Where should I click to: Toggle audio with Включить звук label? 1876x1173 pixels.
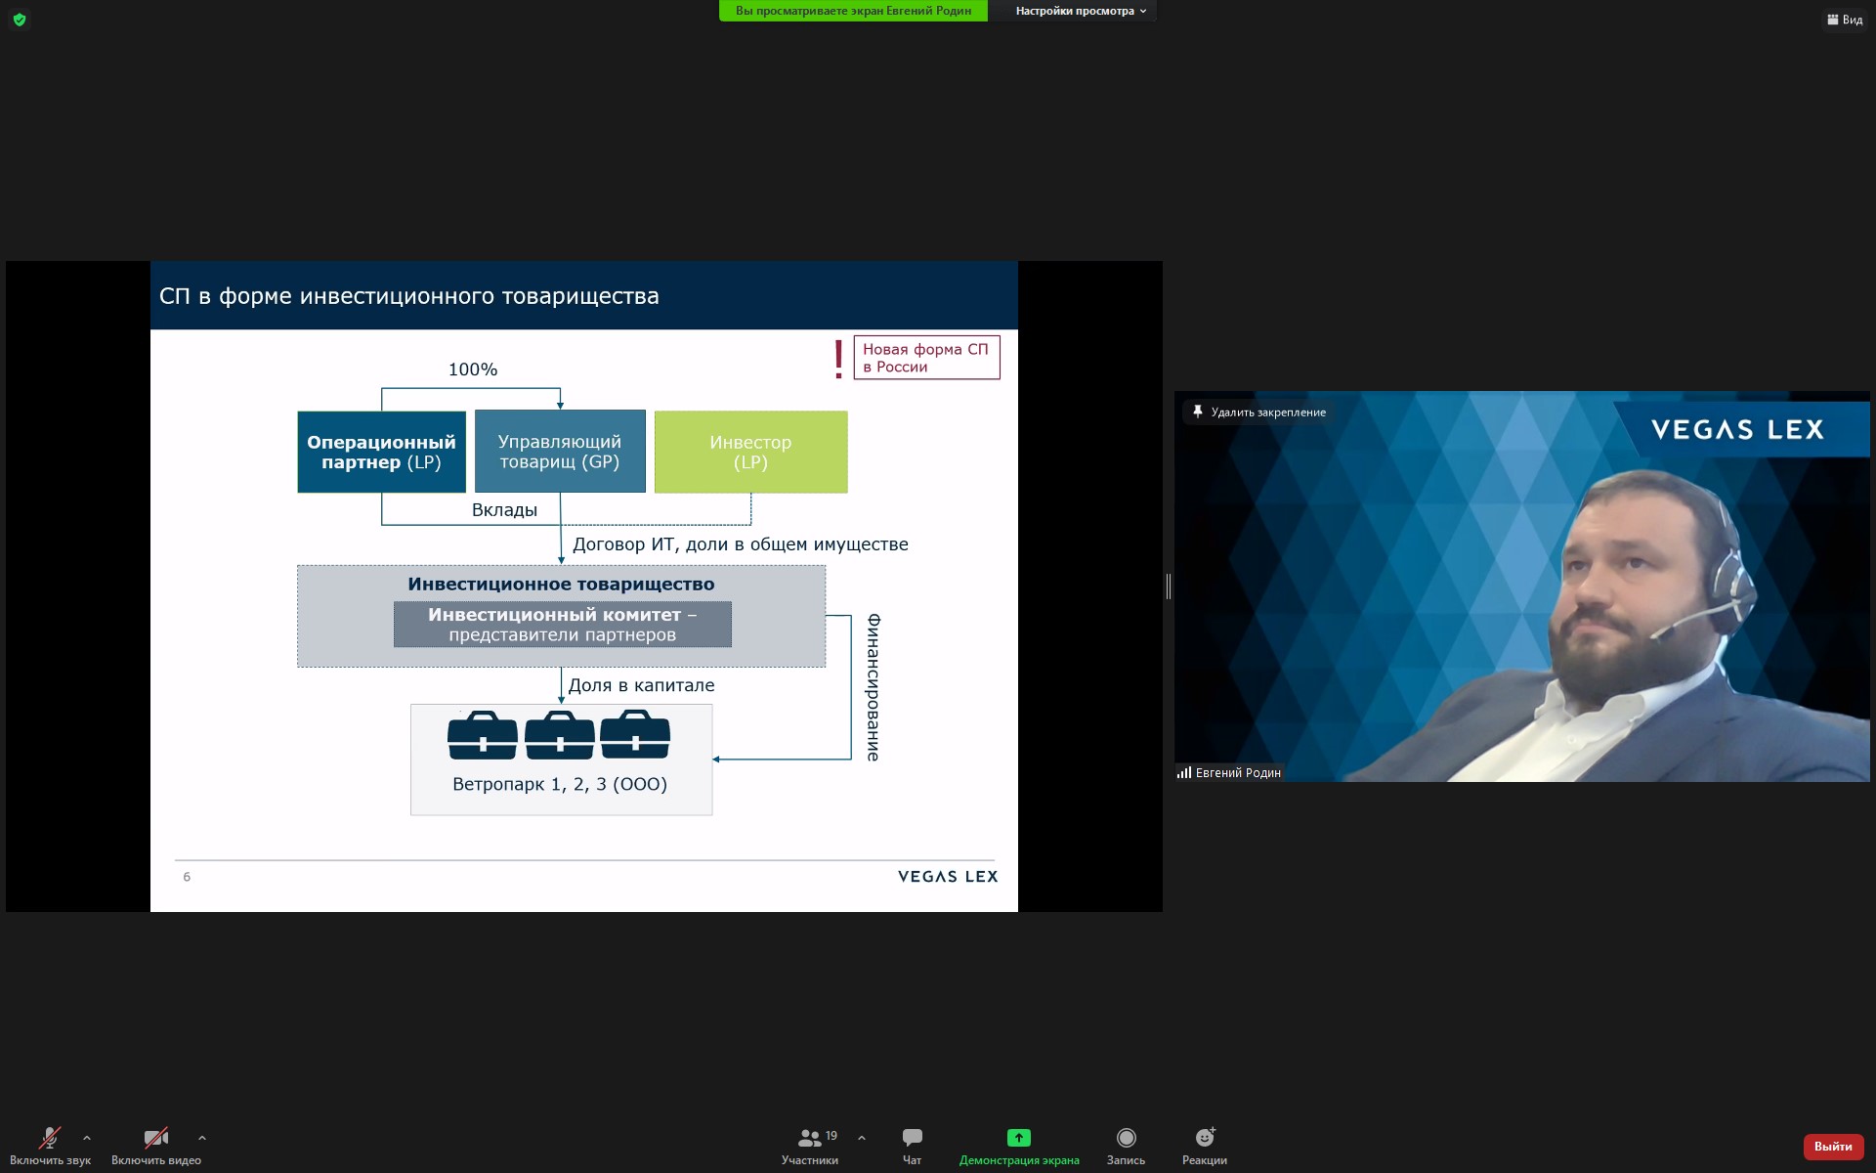coord(50,1160)
